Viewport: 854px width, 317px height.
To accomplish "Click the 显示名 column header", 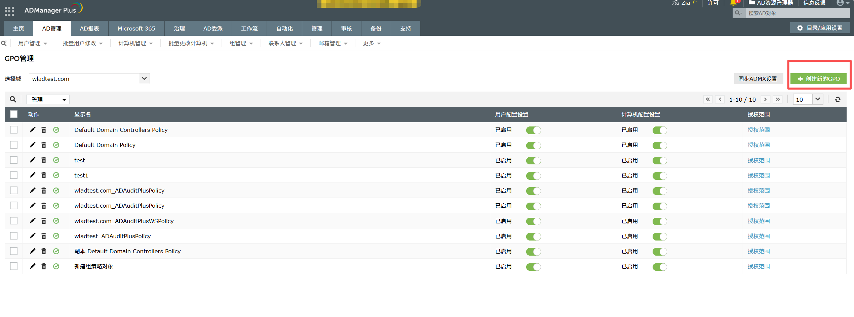I will coord(83,114).
